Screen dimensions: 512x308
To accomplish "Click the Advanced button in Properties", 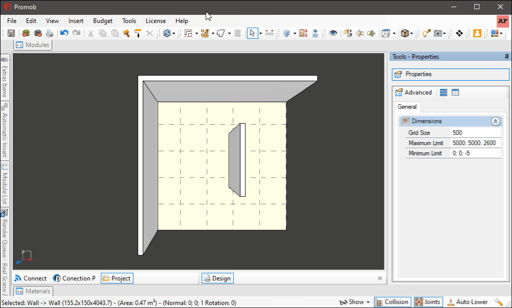I will pyautogui.click(x=413, y=92).
